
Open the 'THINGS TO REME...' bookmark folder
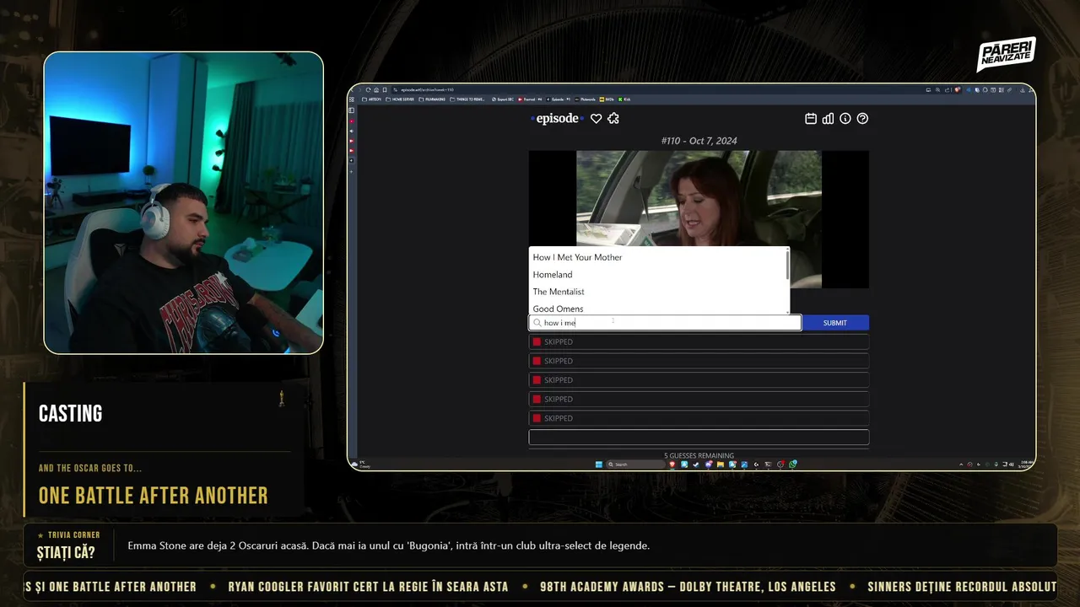tap(468, 99)
